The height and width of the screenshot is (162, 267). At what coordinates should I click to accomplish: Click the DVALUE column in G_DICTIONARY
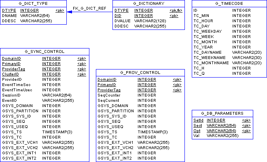coord(123,21)
